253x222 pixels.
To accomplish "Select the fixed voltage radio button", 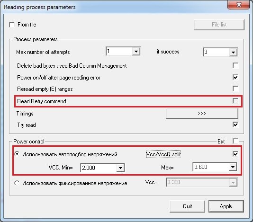I will [17, 183].
